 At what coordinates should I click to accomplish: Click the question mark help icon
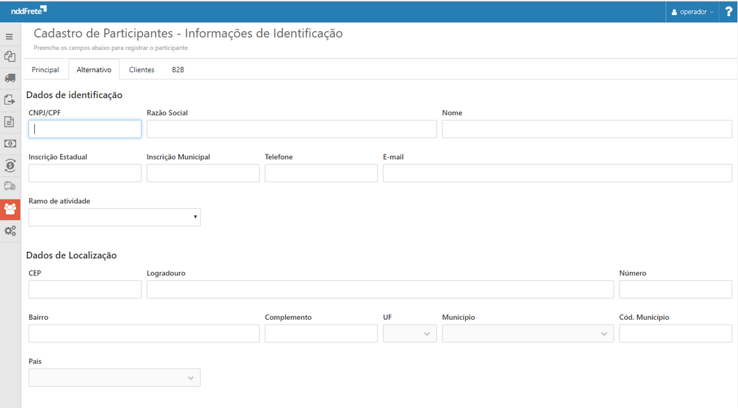pyautogui.click(x=728, y=12)
